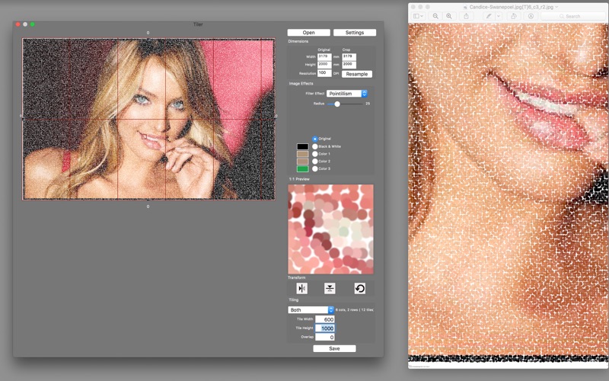Click the share icon in Preview toolbar
609x381 pixels.
(x=466, y=16)
